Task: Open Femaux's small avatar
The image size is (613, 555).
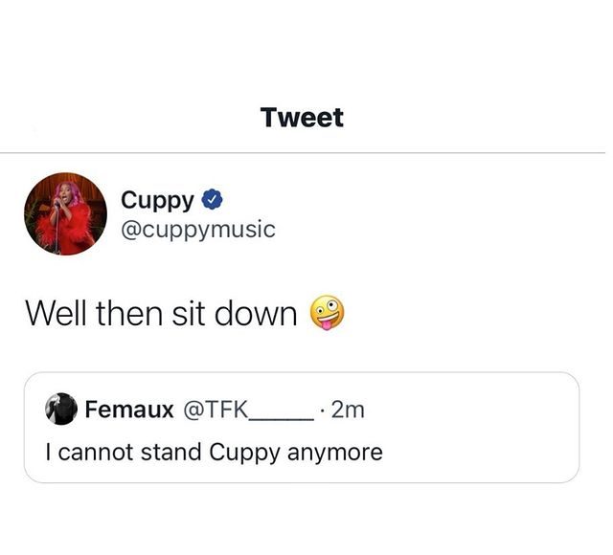Action: point(61,410)
